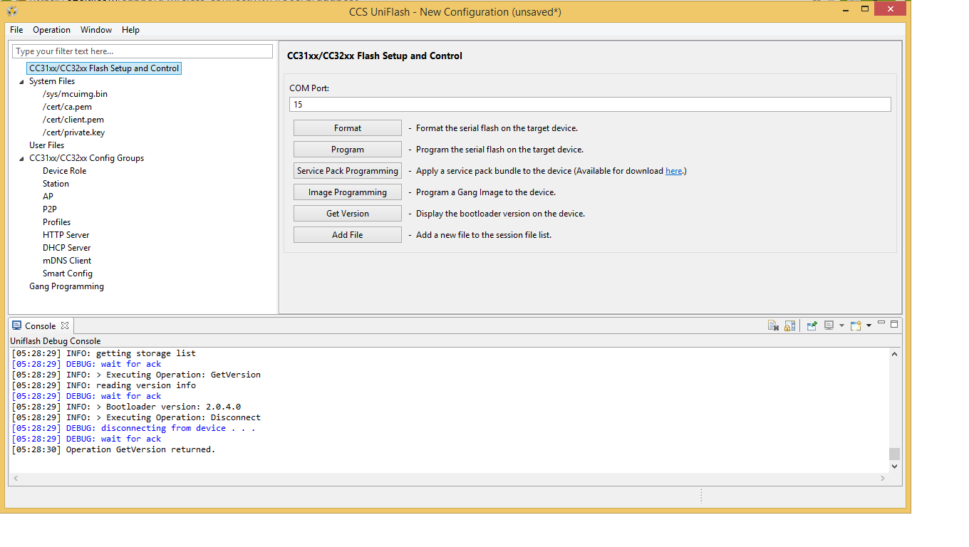Click the console horizontal scroll left arrow

[x=15, y=479]
